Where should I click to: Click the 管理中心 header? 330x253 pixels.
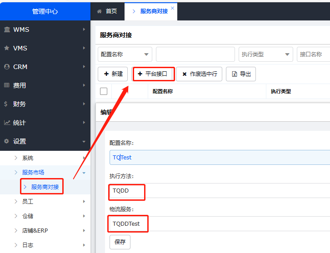[x=45, y=11]
